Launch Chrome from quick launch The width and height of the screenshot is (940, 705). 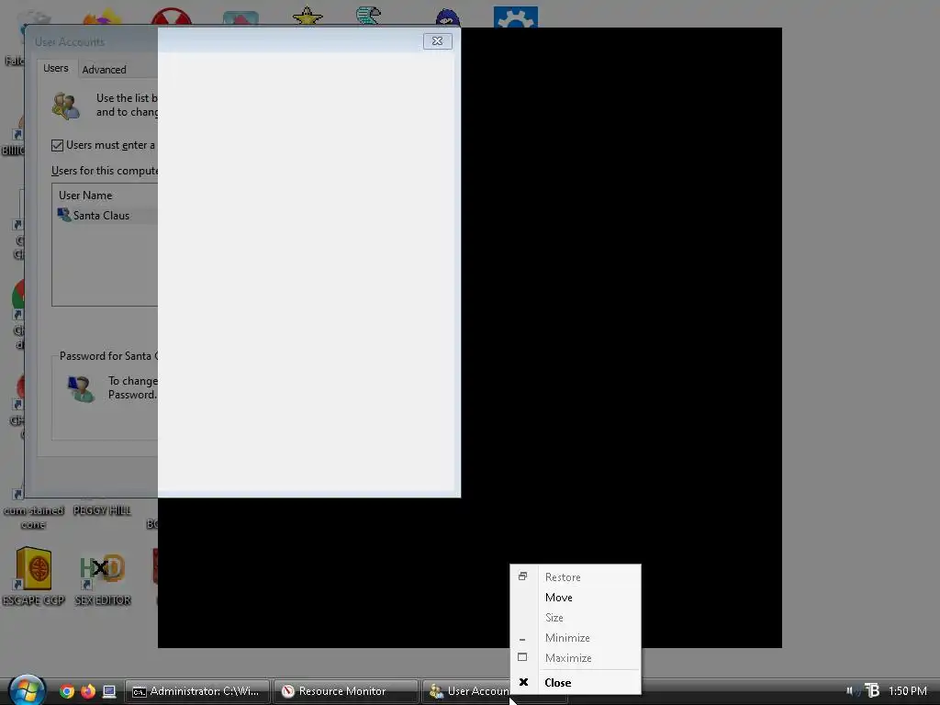pos(67,691)
